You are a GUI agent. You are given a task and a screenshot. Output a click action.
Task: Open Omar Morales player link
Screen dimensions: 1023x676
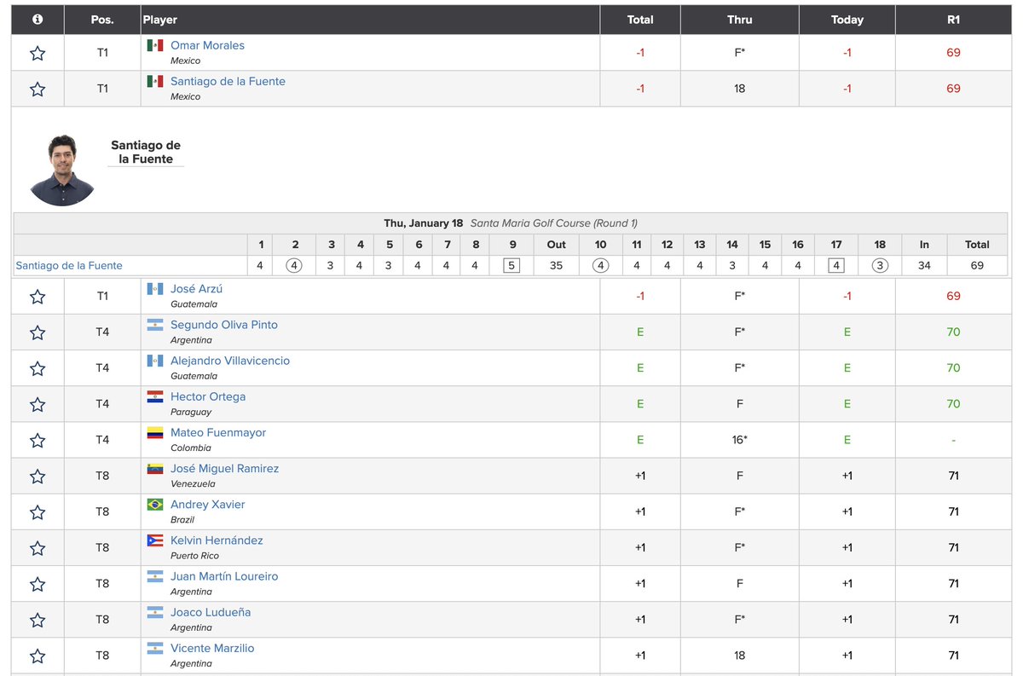tap(207, 45)
